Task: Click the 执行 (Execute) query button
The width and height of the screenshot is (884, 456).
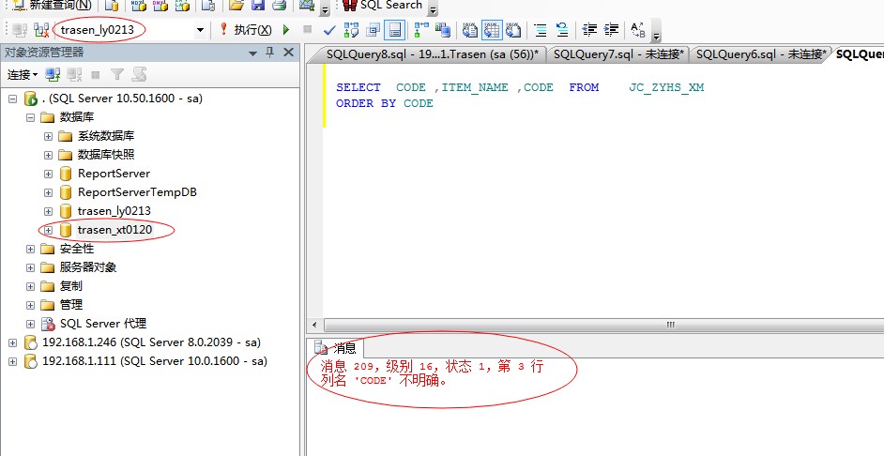Action: click(x=246, y=30)
